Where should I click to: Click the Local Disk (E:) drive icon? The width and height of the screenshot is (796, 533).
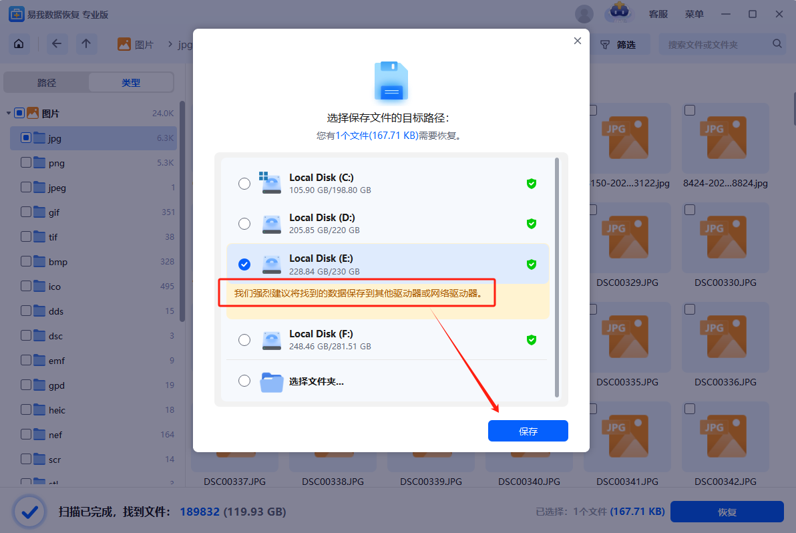pyautogui.click(x=272, y=264)
